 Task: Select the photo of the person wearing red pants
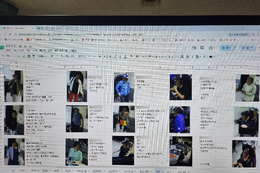[x=77, y=86]
